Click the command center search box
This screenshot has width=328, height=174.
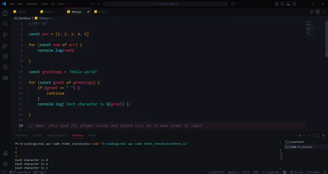click(x=165, y=4)
